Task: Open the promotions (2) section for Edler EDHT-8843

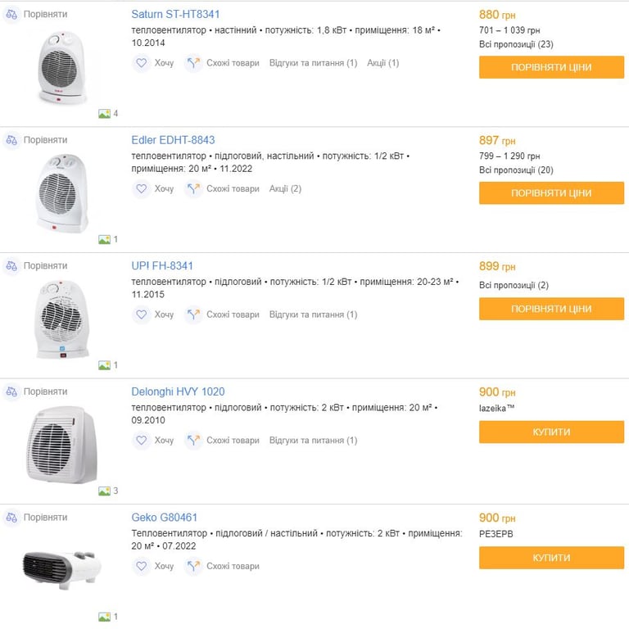Action: [x=285, y=189]
